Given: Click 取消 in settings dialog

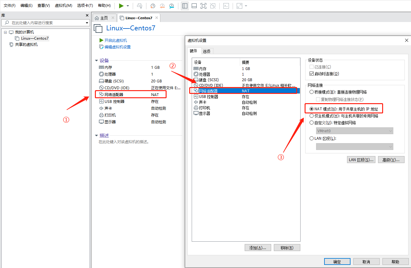Looking at the screenshot, I should coord(366,262).
